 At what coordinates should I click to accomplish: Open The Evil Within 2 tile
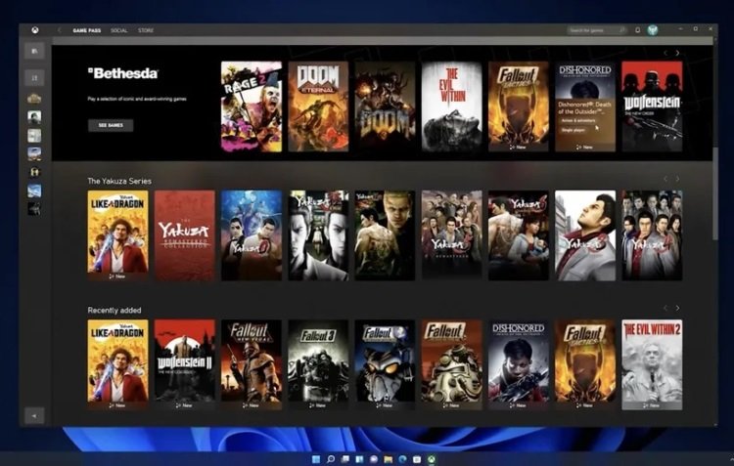(x=652, y=361)
